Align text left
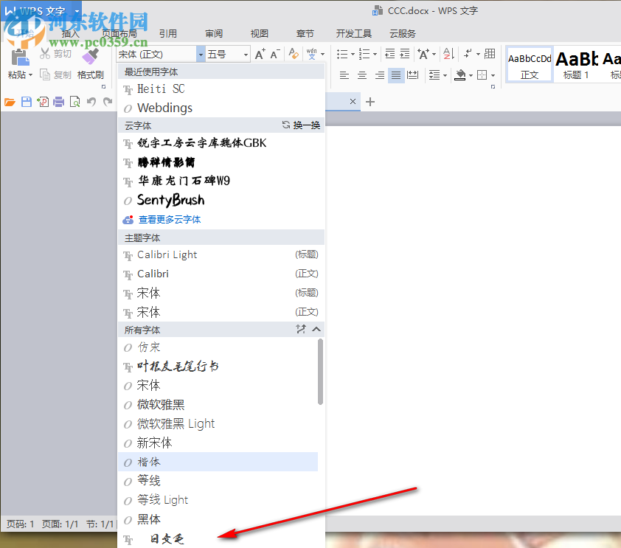 [x=344, y=74]
